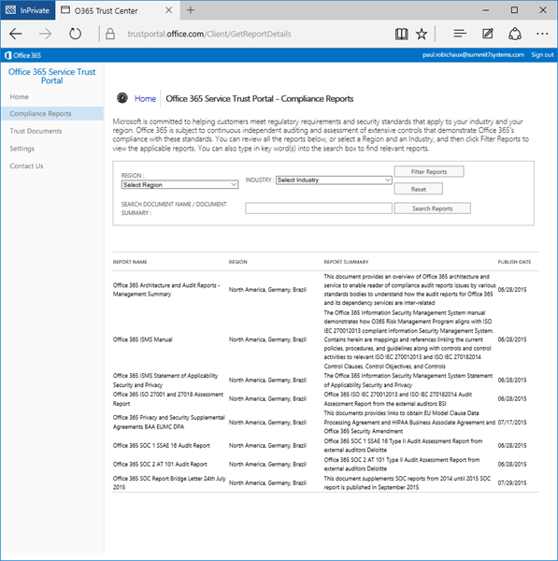Click the padlock security icon in address bar
This screenshot has height=561, width=558.
click(110, 34)
